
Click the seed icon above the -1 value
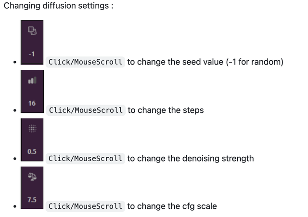click(x=32, y=31)
